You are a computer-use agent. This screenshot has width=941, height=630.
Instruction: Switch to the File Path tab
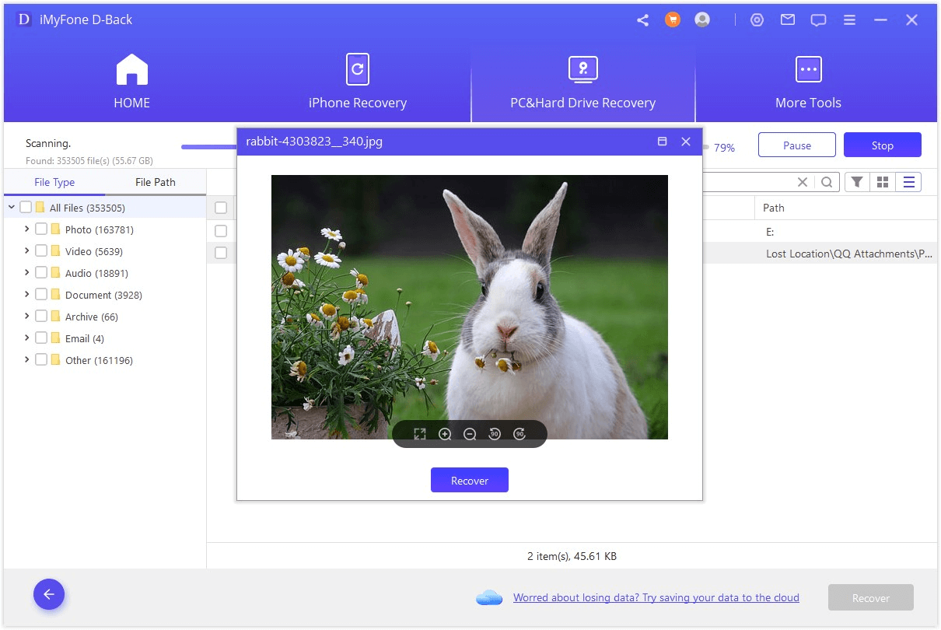156,182
